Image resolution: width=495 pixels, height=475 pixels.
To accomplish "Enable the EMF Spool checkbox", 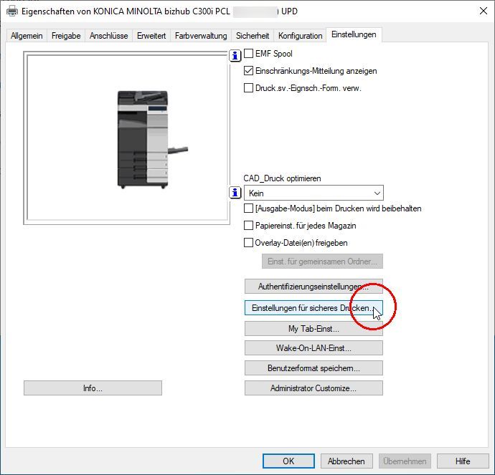I will click(x=249, y=54).
